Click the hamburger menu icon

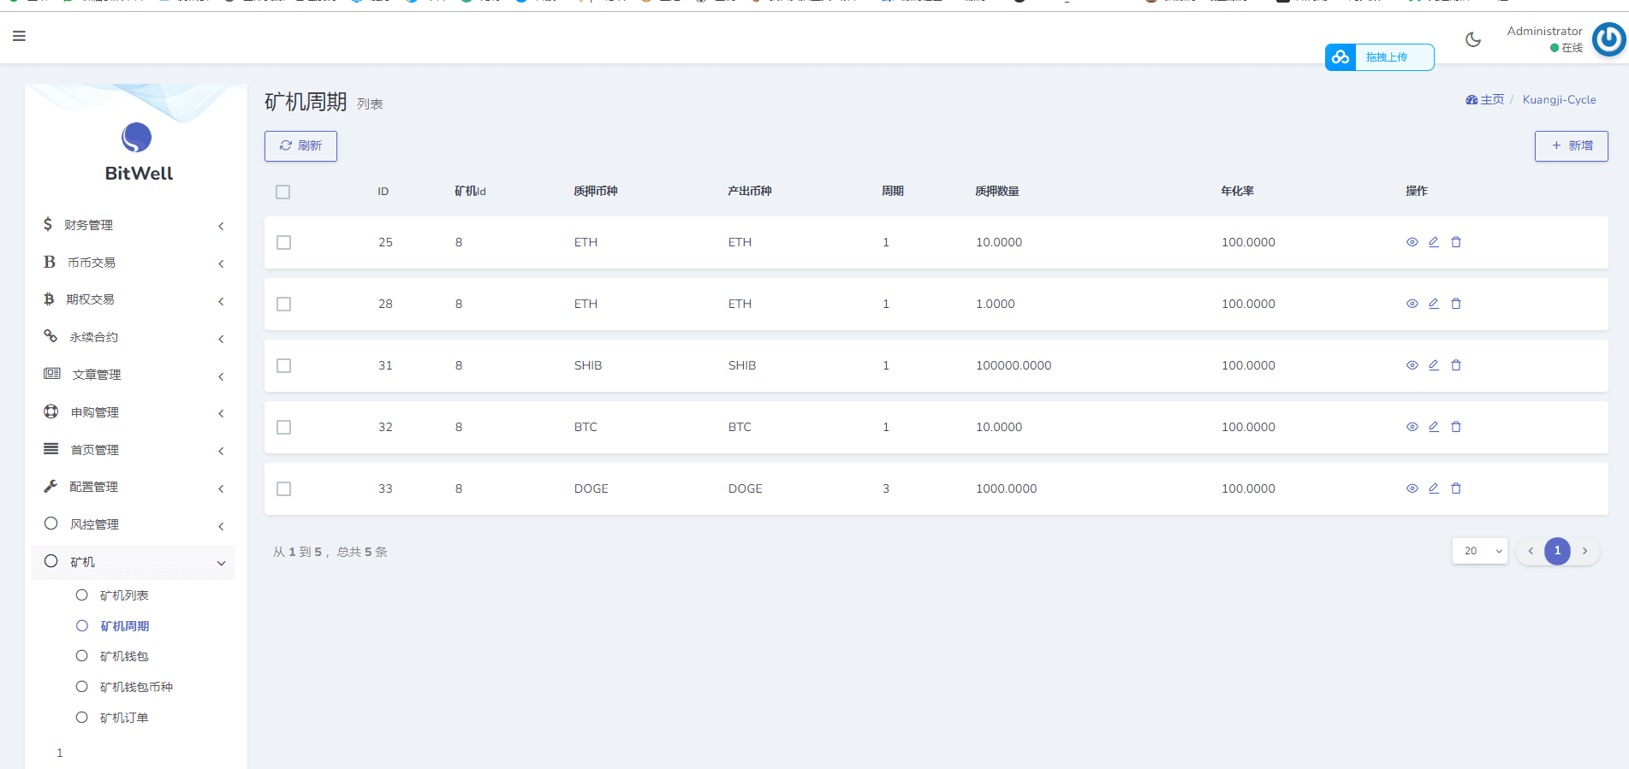pos(19,36)
